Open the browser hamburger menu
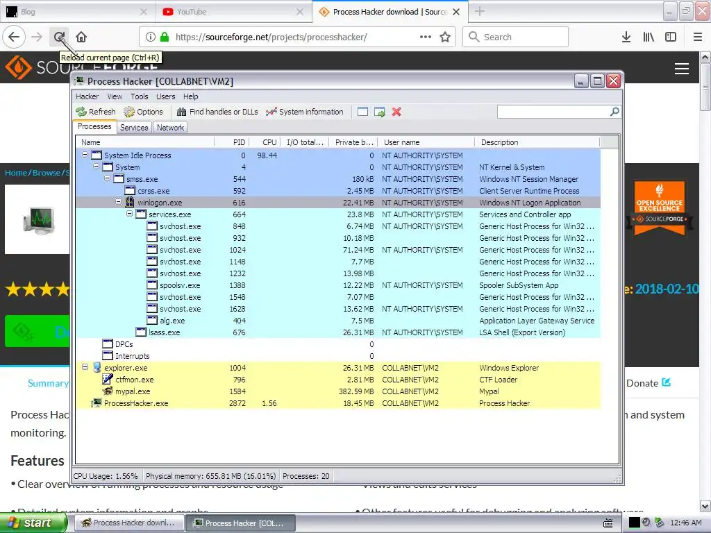 [x=698, y=37]
